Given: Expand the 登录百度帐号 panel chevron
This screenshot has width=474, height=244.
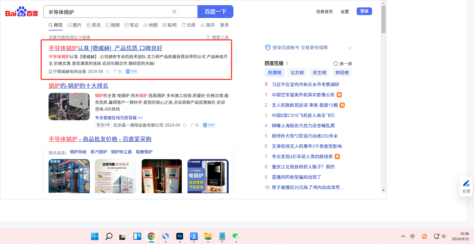Looking at the screenshot, I should pos(350,48).
